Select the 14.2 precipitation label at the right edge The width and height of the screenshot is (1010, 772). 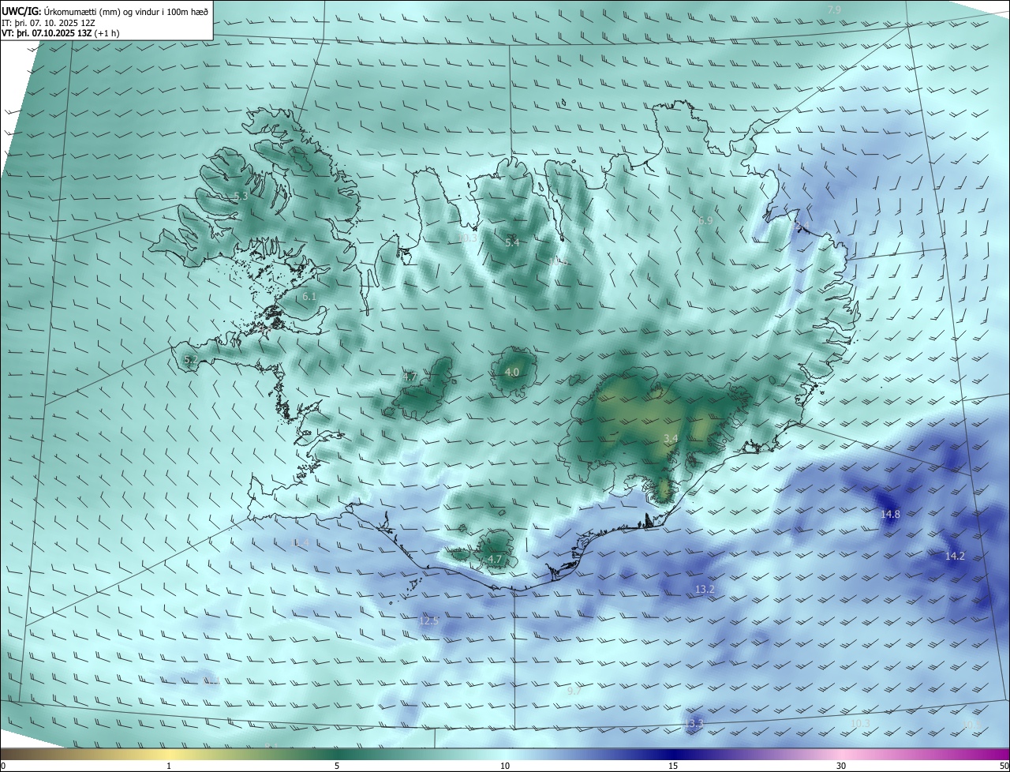click(x=955, y=557)
